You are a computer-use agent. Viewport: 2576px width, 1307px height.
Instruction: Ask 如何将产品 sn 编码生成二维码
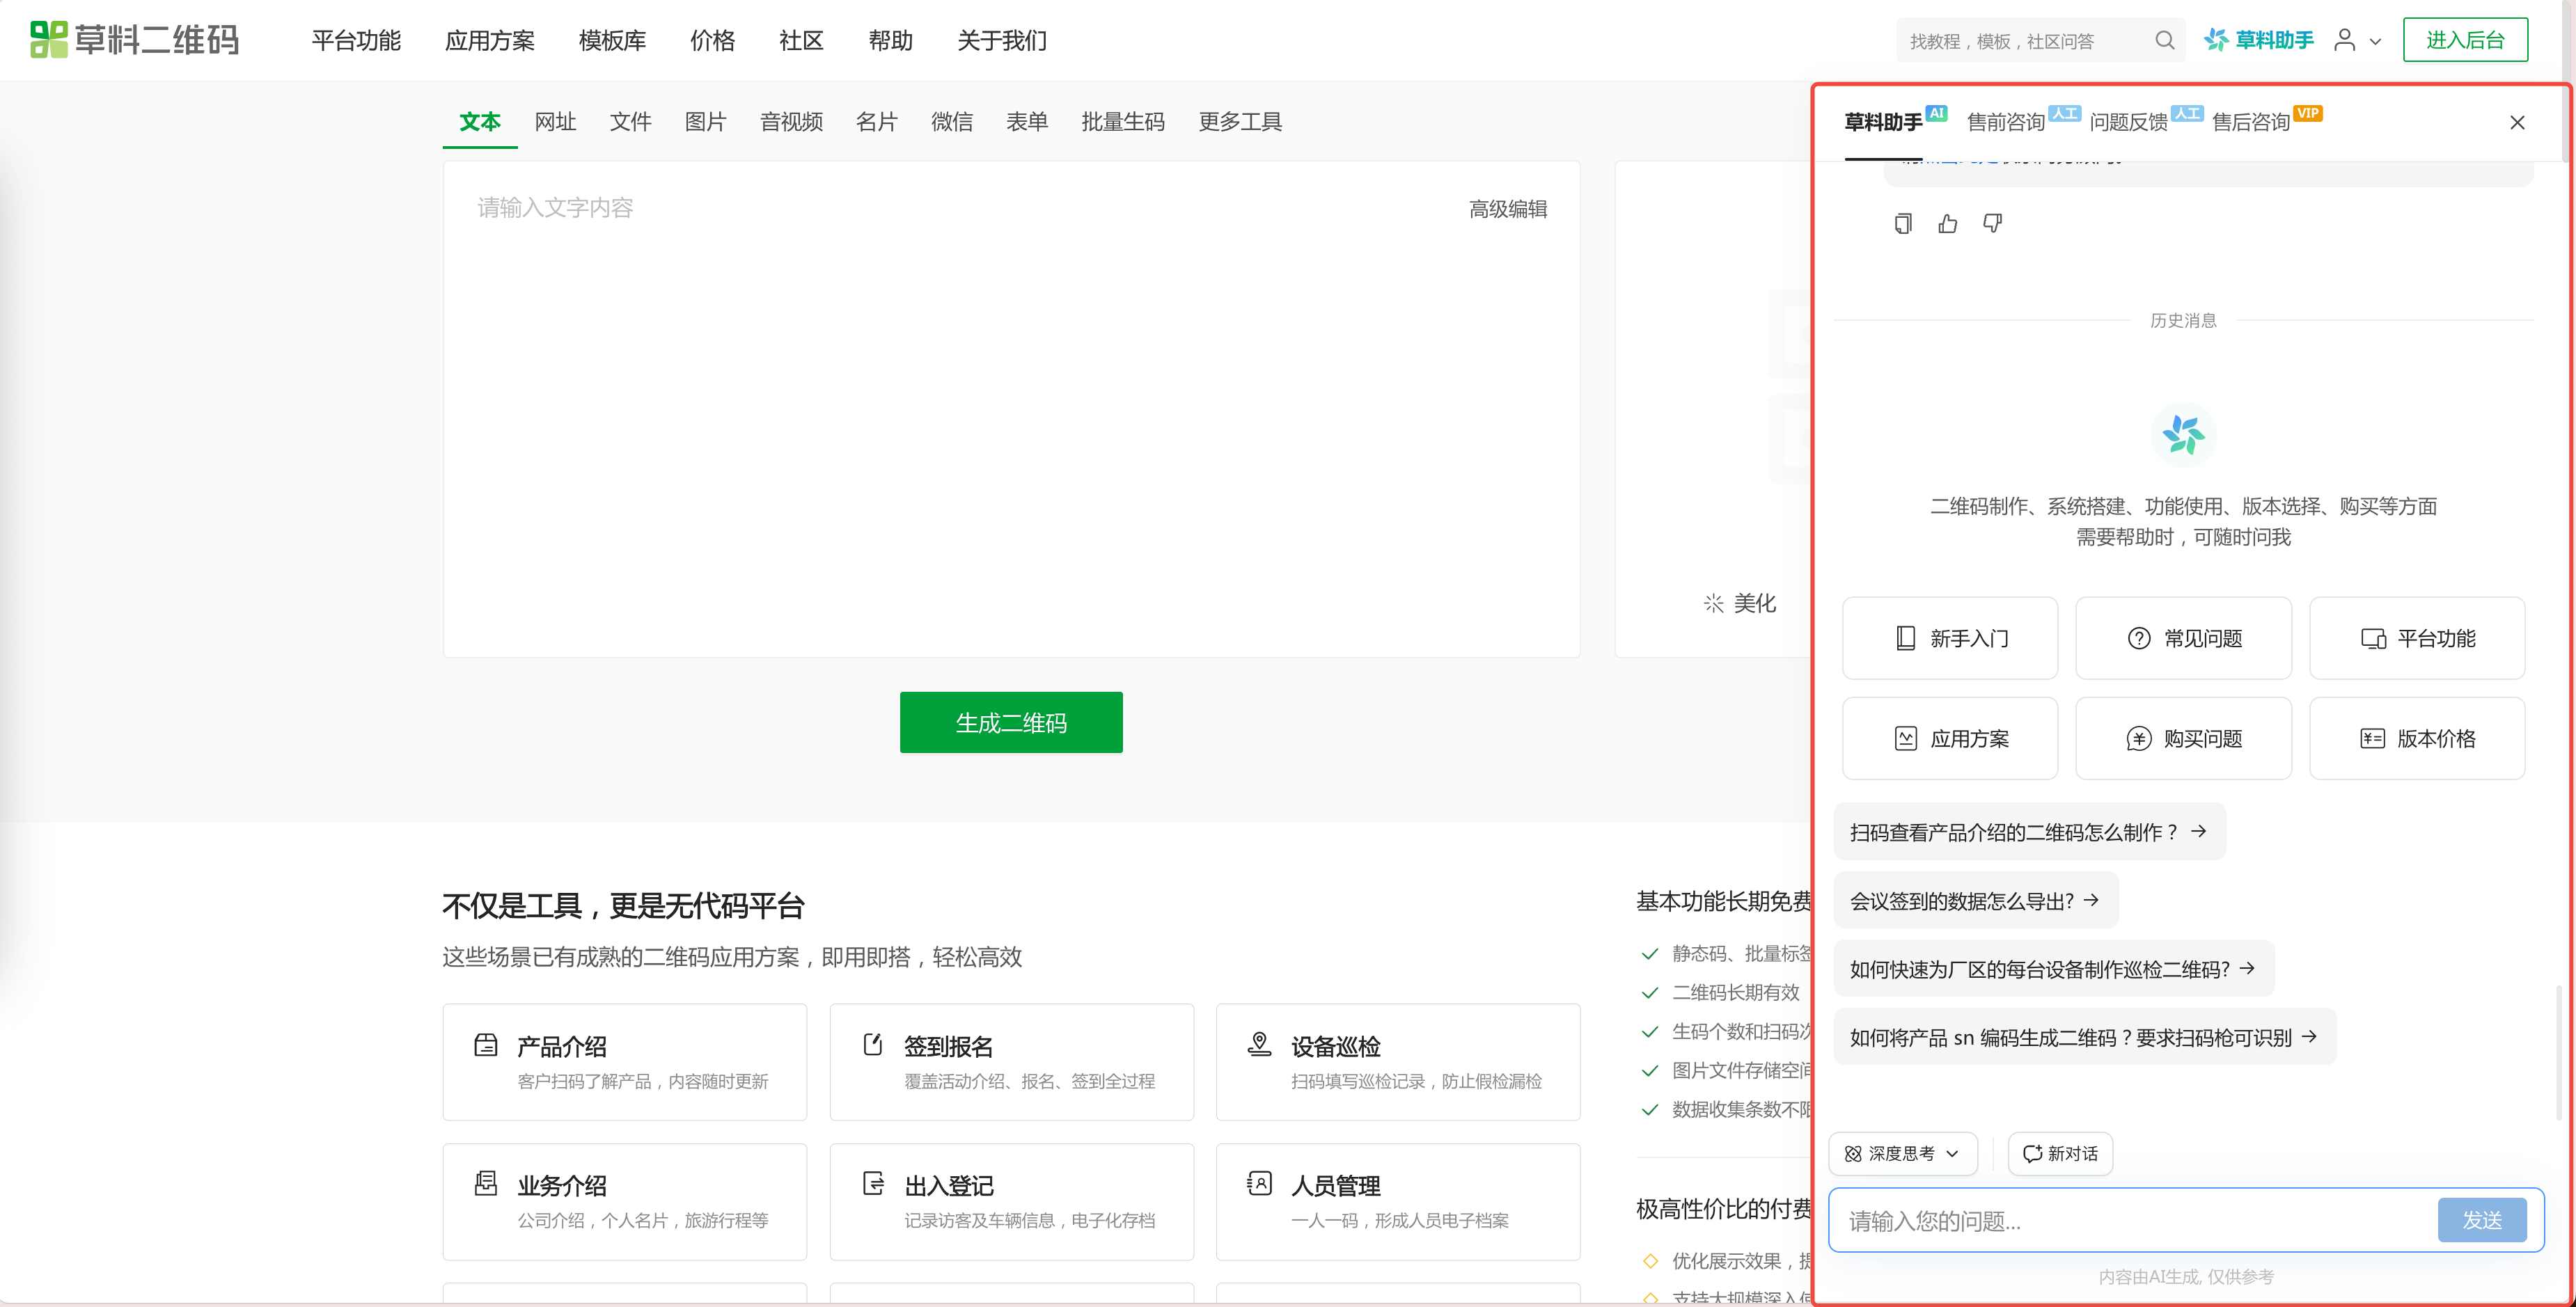[2084, 1037]
